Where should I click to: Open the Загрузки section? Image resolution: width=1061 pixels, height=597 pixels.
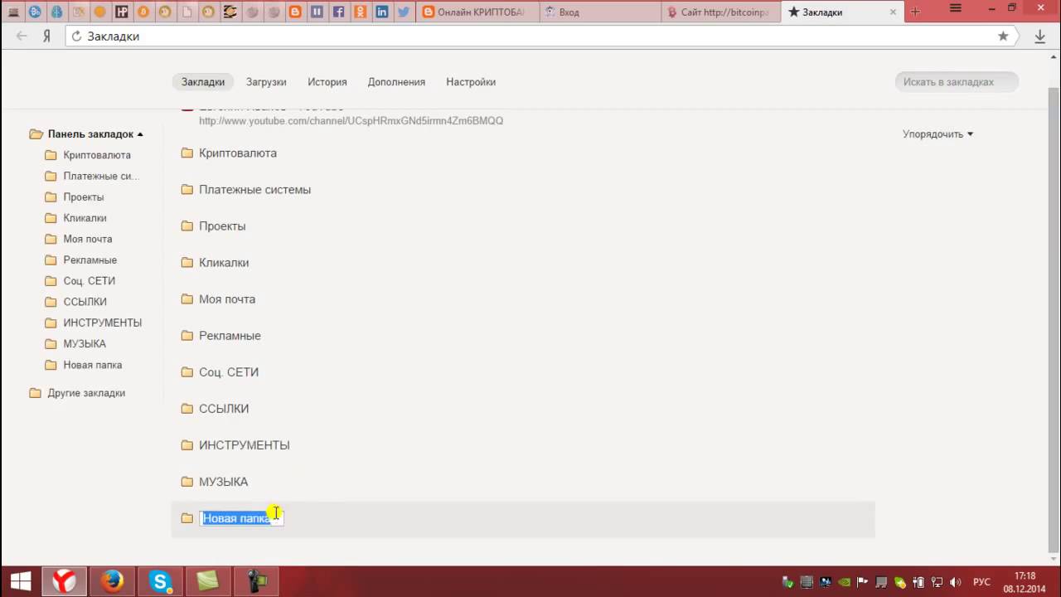266,82
